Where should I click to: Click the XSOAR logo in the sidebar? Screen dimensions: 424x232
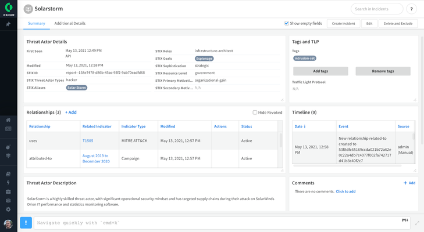point(8,10)
